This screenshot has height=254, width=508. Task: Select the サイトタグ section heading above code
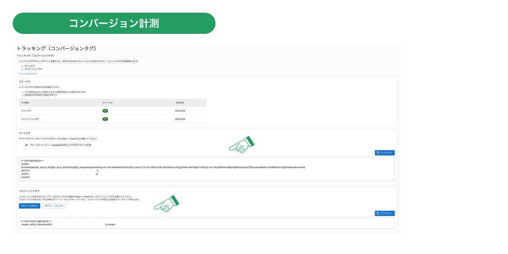click(x=25, y=133)
